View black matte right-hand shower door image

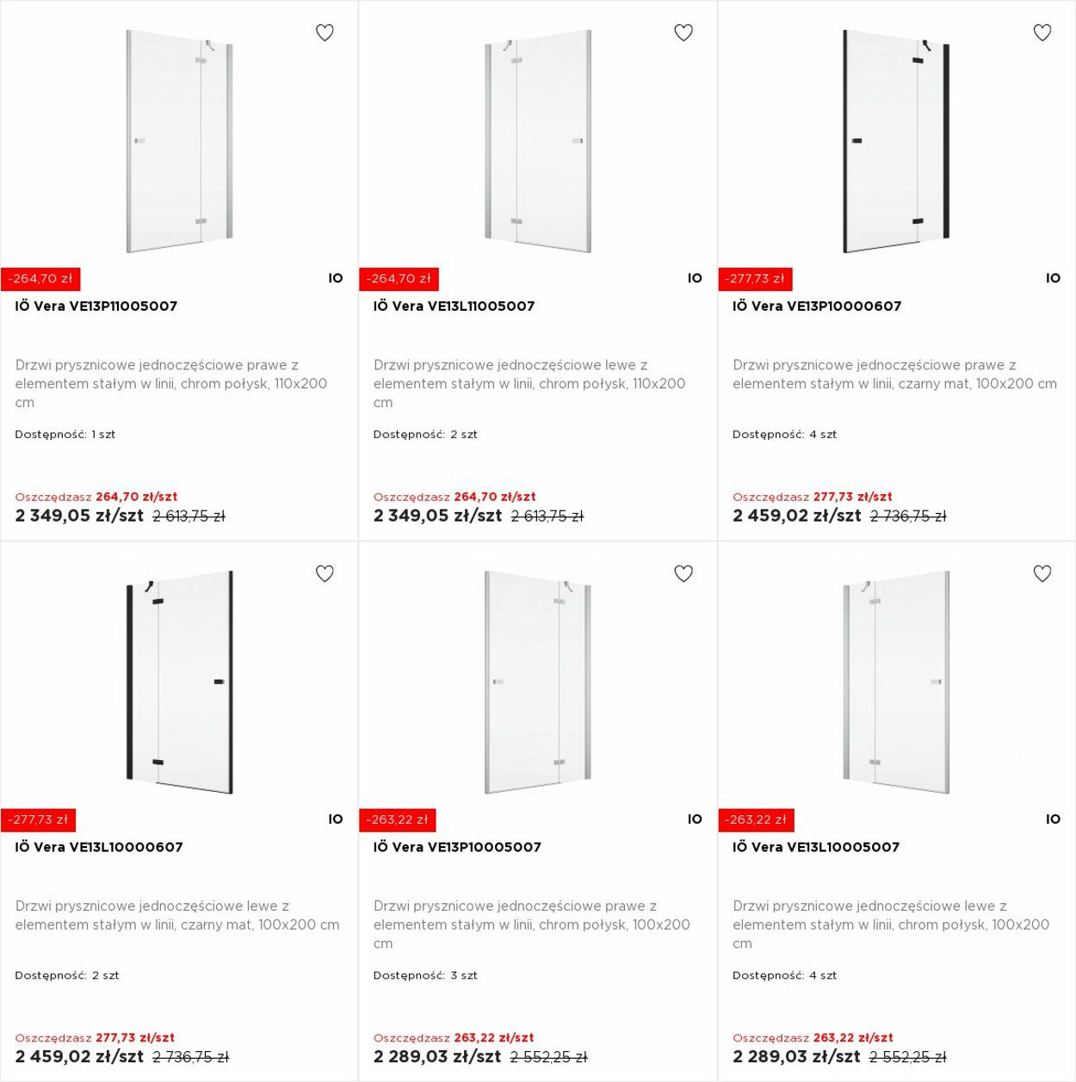[896, 142]
